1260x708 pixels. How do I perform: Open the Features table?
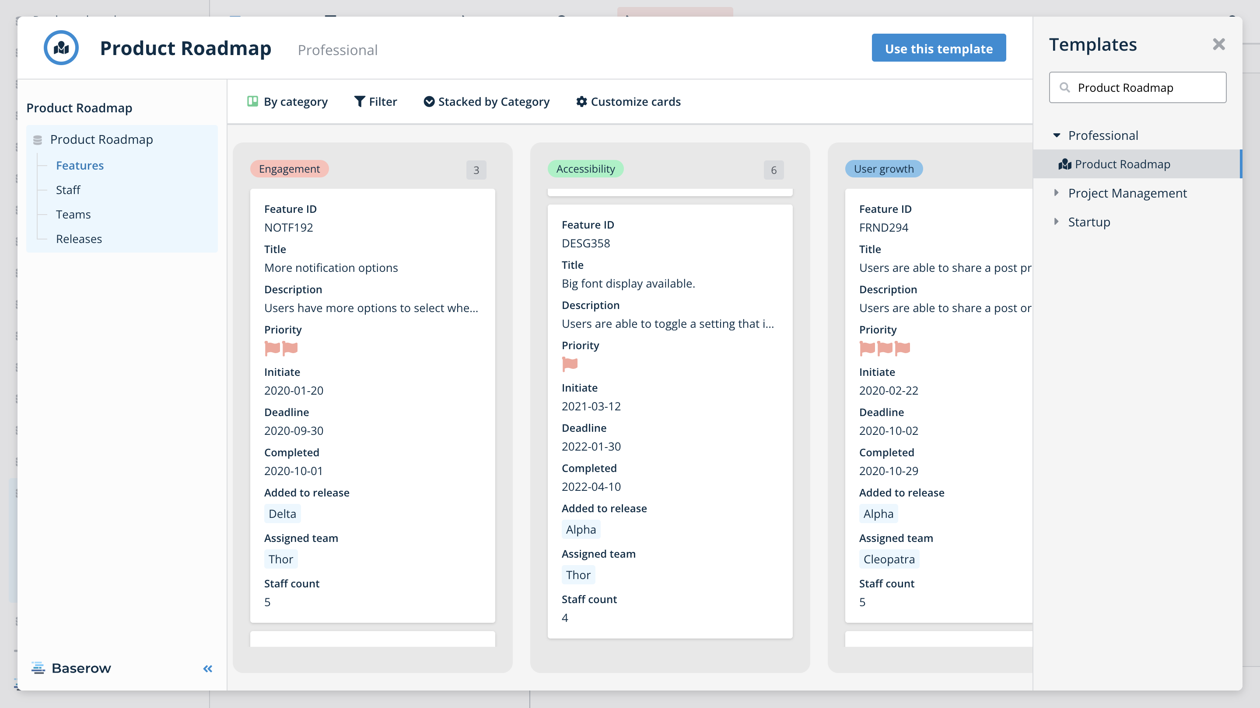(x=80, y=165)
